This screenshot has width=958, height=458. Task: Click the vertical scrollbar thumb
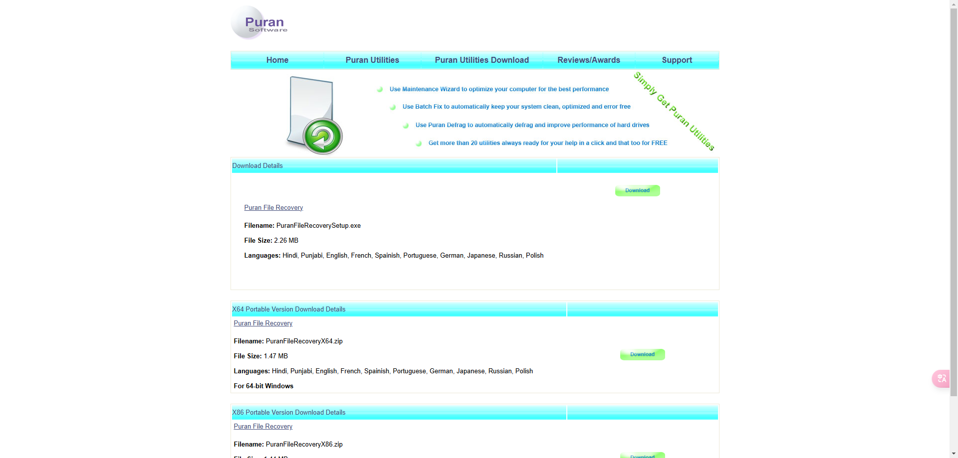(x=954, y=202)
